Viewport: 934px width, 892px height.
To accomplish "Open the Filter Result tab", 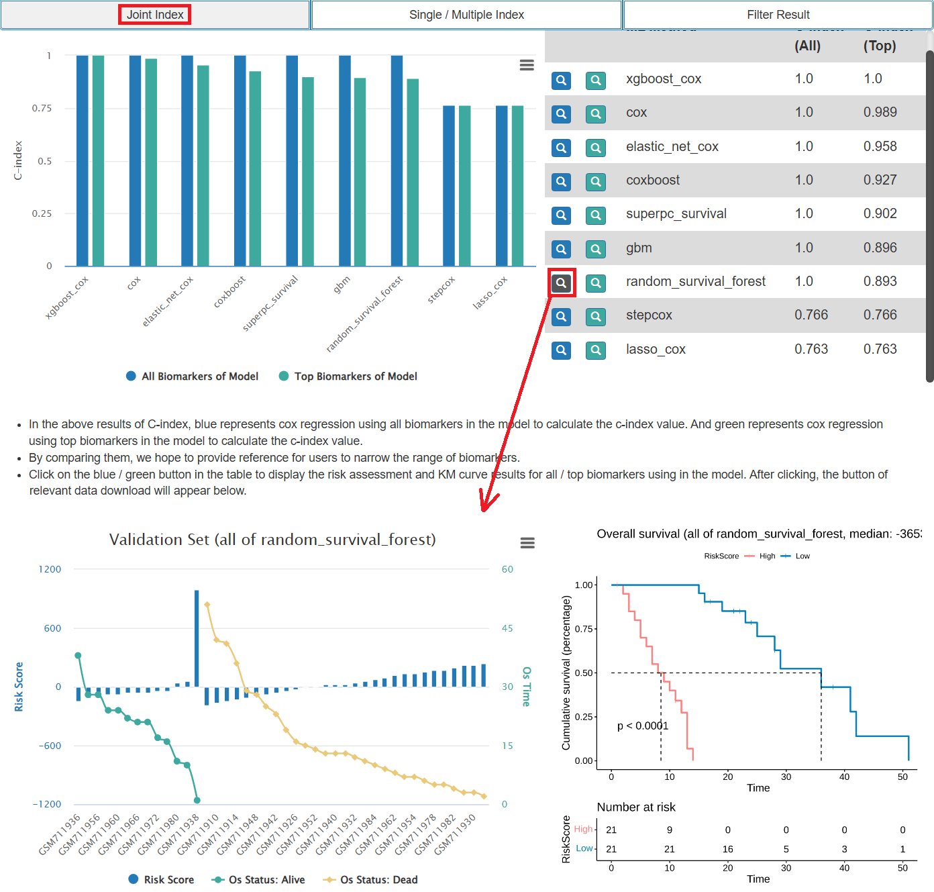I will 778,15.
